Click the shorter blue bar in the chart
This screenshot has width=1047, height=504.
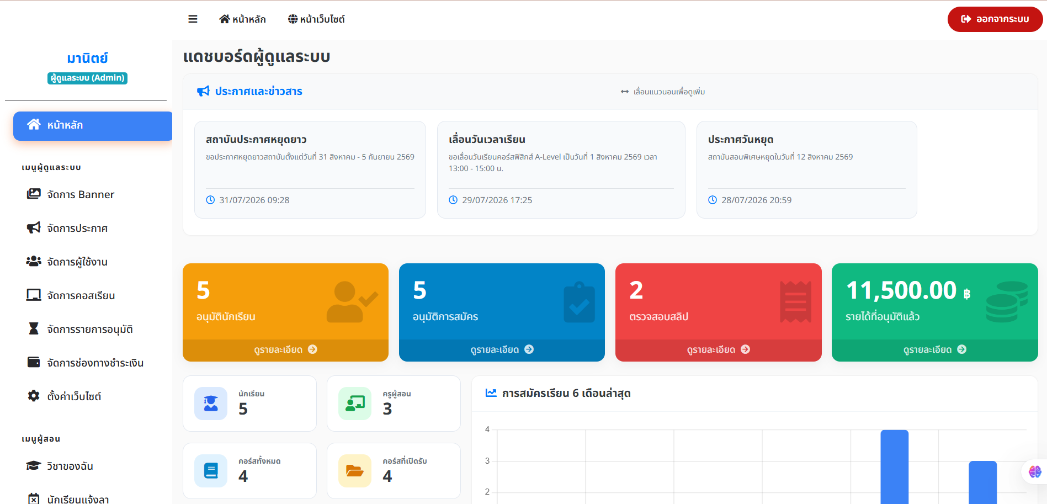(983, 482)
